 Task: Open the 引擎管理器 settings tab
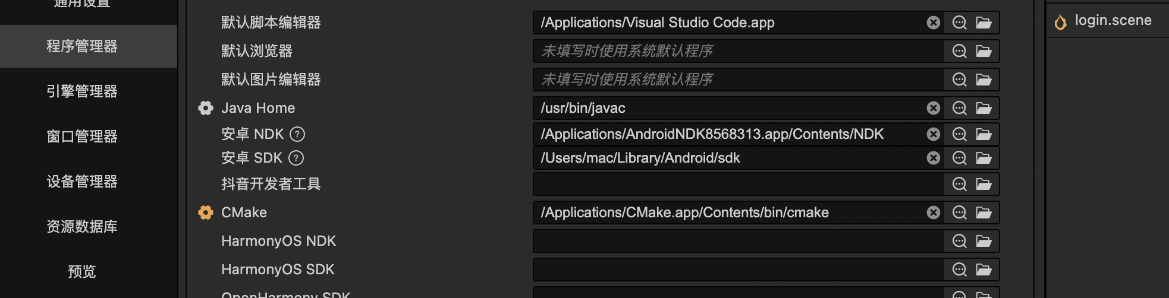pyautogui.click(x=82, y=91)
